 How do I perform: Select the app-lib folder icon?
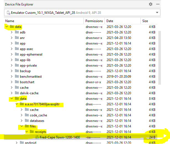pyautogui.click(x=17, y=60)
